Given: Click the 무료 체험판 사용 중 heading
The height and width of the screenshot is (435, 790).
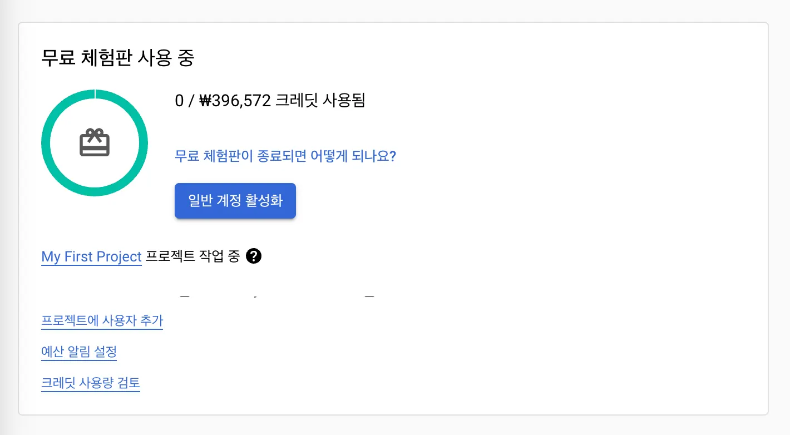Looking at the screenshot, I should click(x=117, y=58).
